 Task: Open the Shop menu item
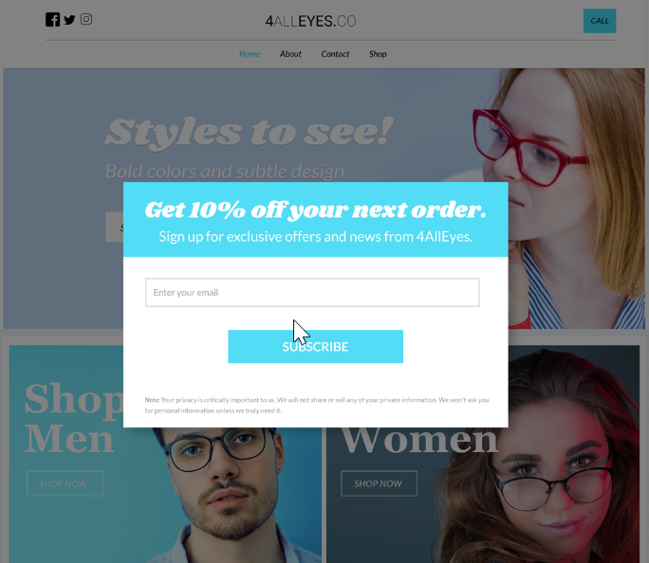(378, 54)
